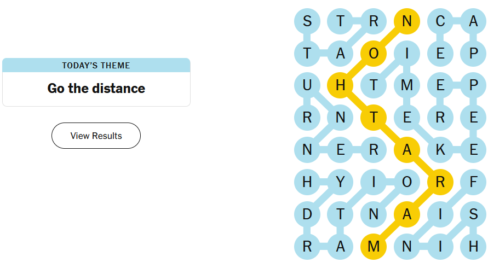Click the Today's Theme header bar
The height and width of the screenshot is (274, 488).
pyautogui.click(x=96, y=66)
